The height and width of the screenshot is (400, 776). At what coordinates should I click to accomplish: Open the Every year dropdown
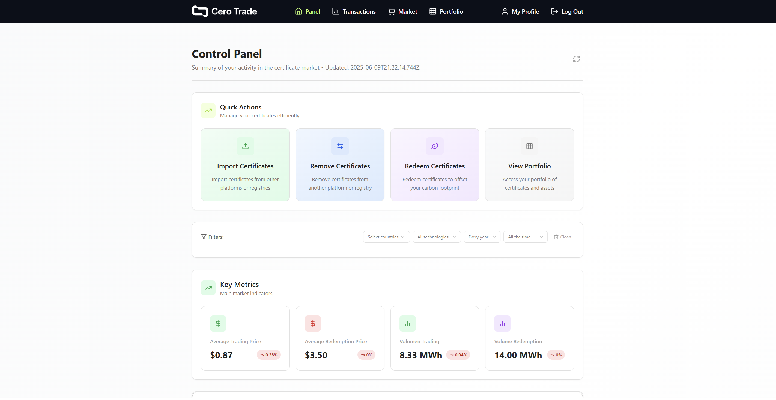pos(481,237)
